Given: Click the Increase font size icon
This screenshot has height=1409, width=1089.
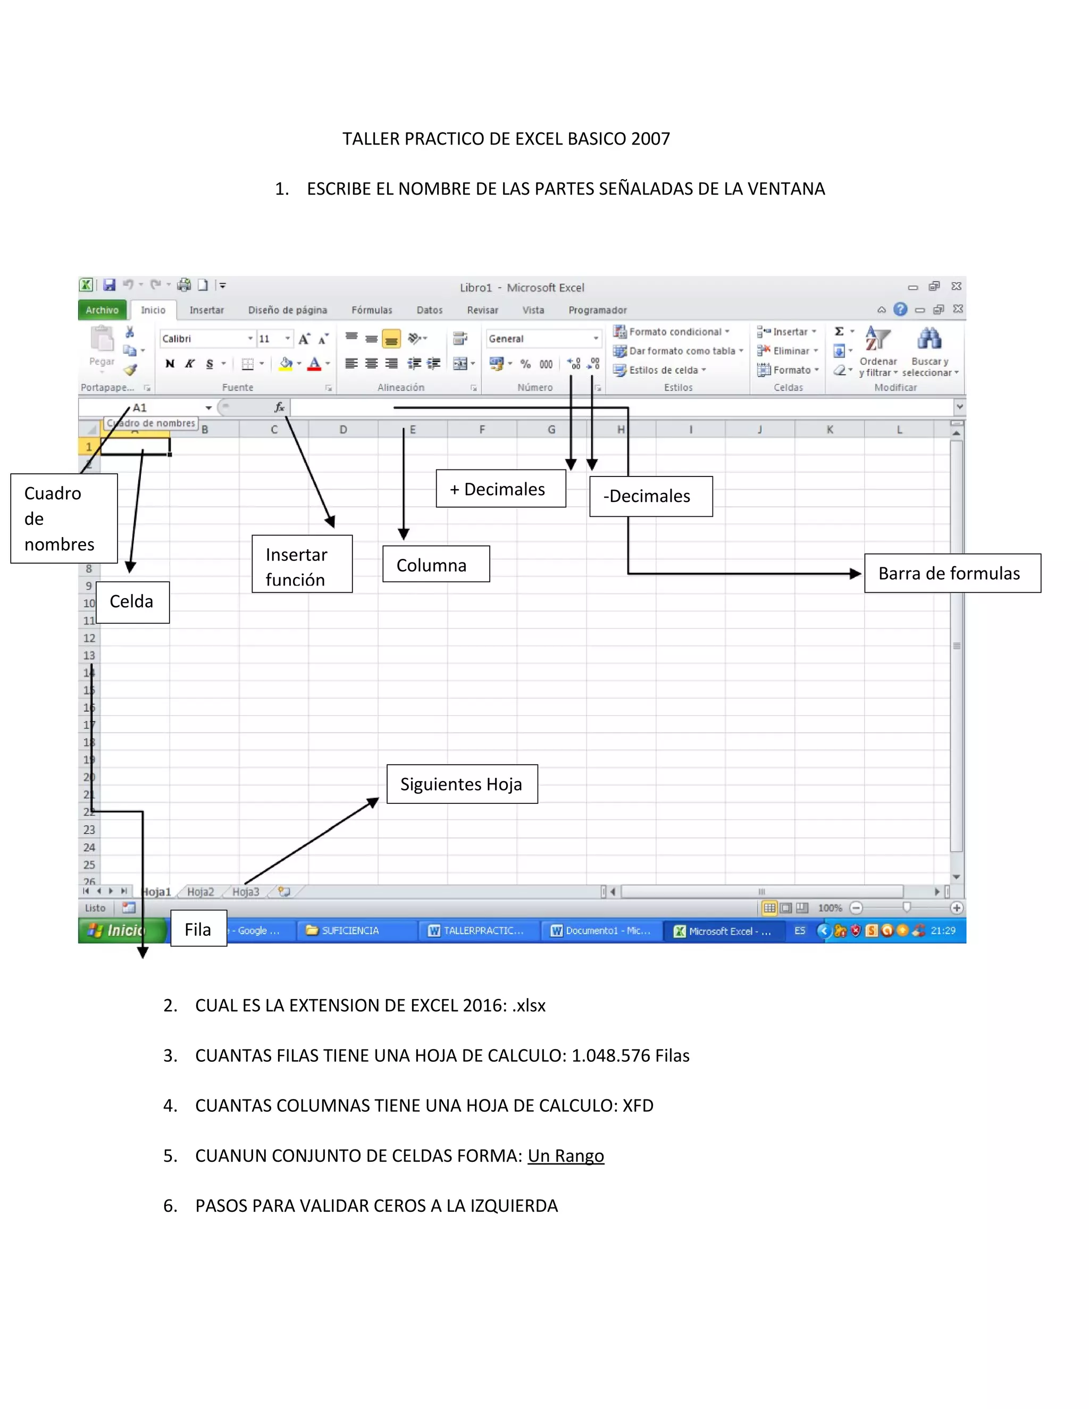Looking at the screenshot, I should pyautogui.click(x=304, y=339).
